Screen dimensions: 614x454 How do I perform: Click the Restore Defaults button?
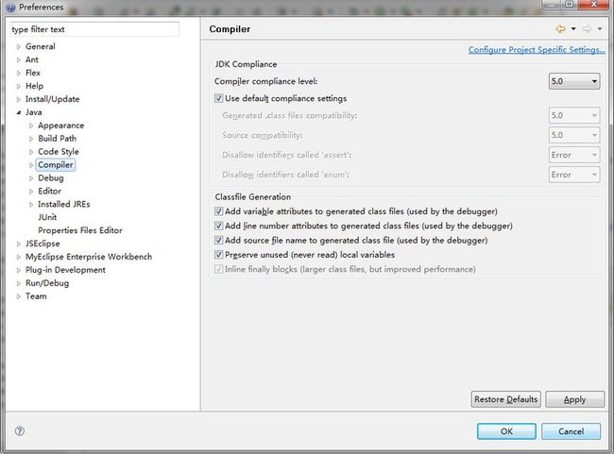point(506,399)
